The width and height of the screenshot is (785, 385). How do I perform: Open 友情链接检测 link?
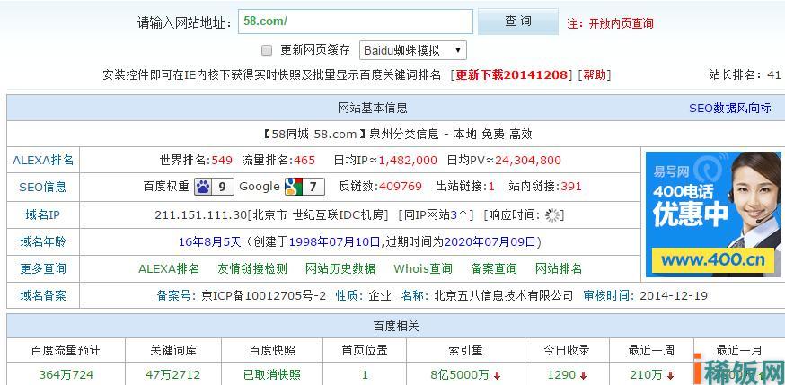pos(252,268)
